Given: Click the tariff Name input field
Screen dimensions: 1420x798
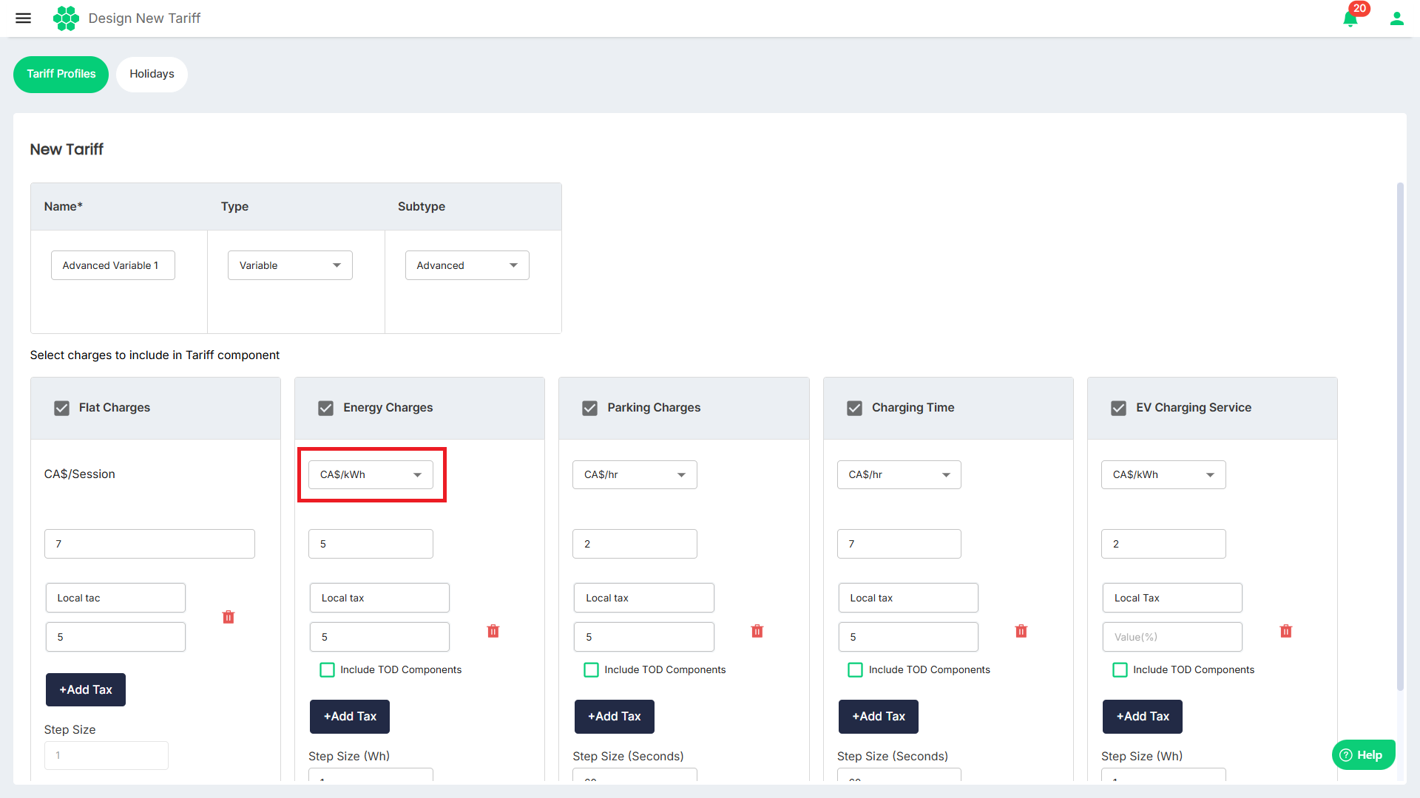Looking at the screenshot, I should pos(112,265).
